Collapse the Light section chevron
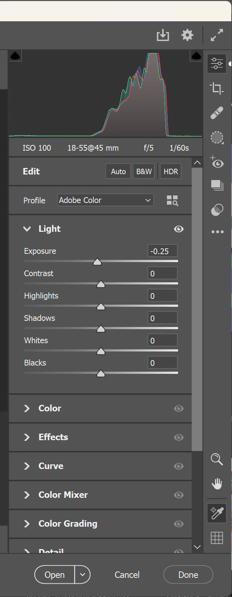 (27, 229)
